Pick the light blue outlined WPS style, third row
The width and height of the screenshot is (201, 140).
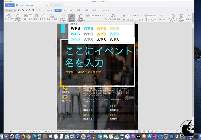pyautogui.click(x=76, y=40)
